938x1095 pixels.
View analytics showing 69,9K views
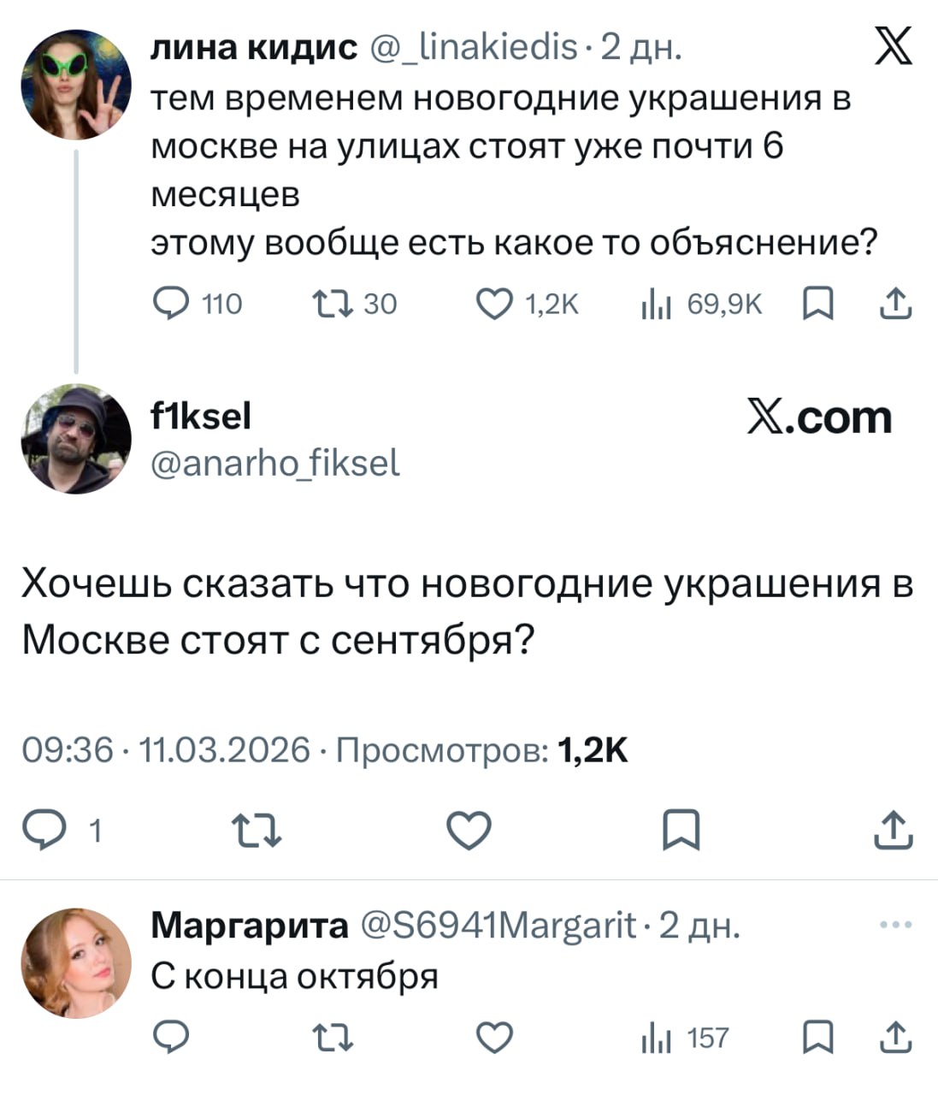pos(656,304)
